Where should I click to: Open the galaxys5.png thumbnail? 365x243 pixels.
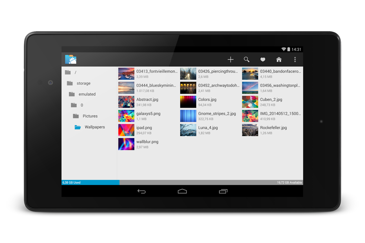point(126,116)
